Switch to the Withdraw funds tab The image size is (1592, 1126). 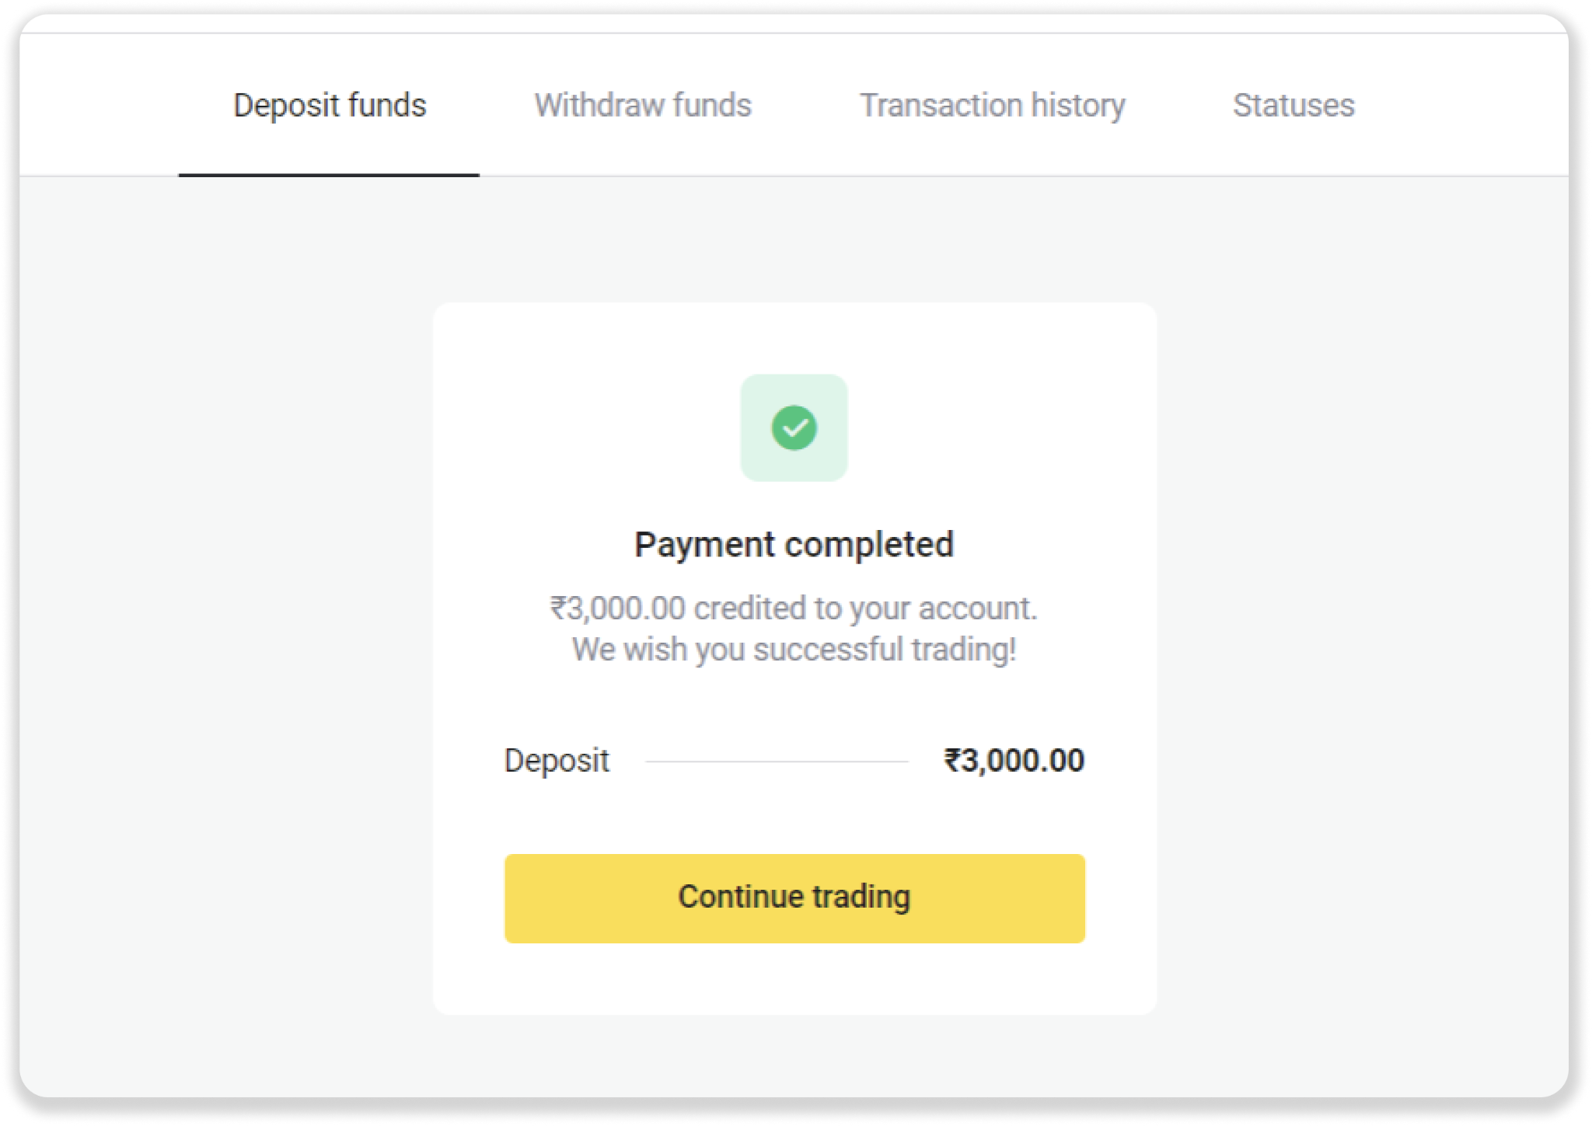coord(643,105)
